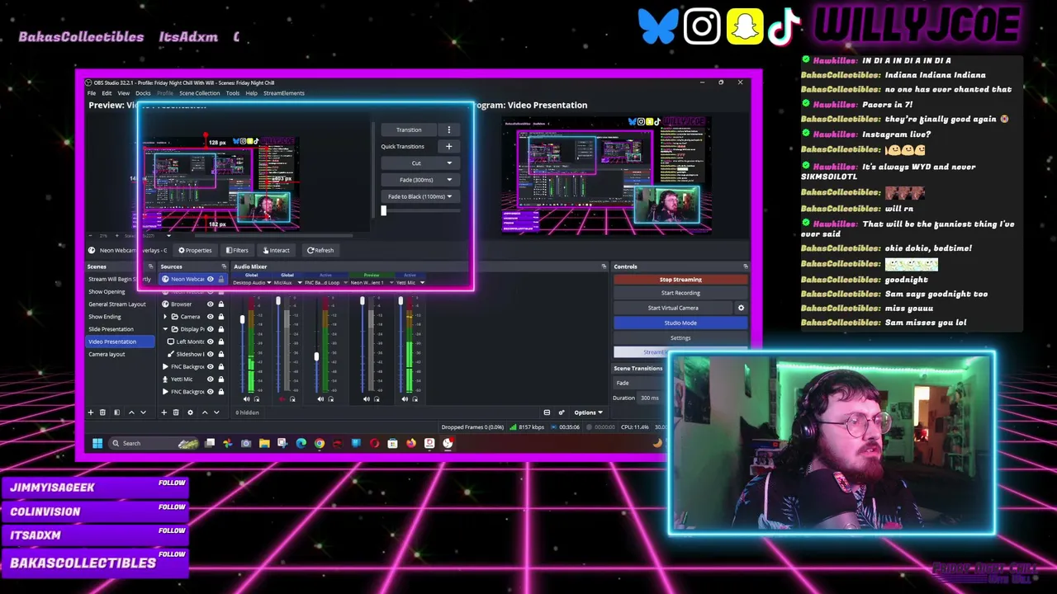Toggle Studio Mode off

point(680,323)
